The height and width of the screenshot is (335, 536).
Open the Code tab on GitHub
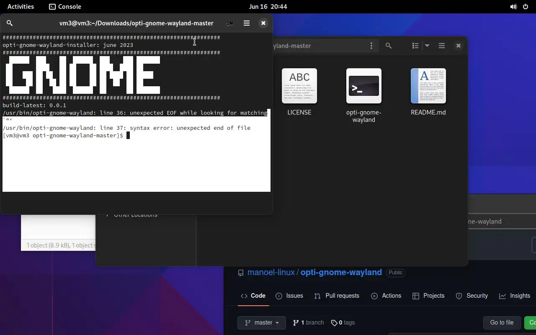pyautogui.click(x=253, y=296)
